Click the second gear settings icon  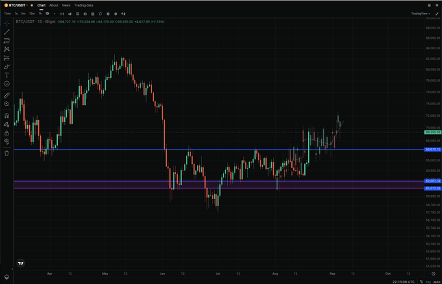pyautogui.click(x=116, y=14)
